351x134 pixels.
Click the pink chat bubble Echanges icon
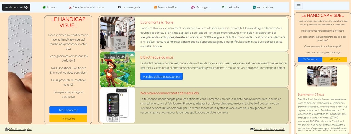pyautogui.click(x=193, y=7)
